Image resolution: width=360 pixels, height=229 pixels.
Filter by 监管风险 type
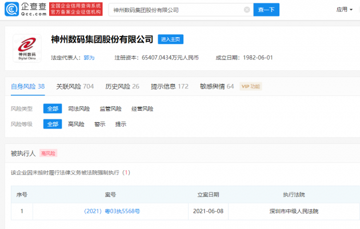point(110,109)
